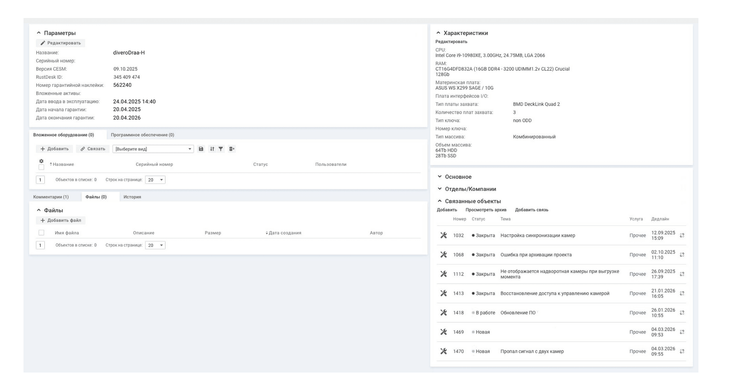This screenshot has height=392, width=730.
Task: Expand the 'Основное' section
Action: pos(458,177)
